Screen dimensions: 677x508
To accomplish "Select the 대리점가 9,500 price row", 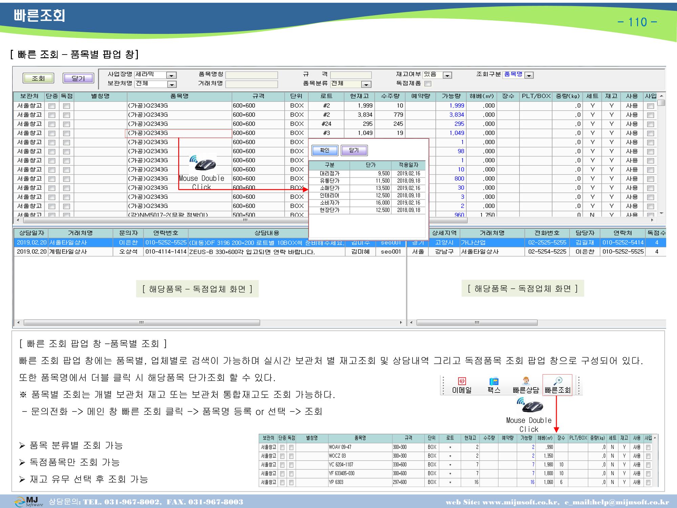I will [367, 173].
